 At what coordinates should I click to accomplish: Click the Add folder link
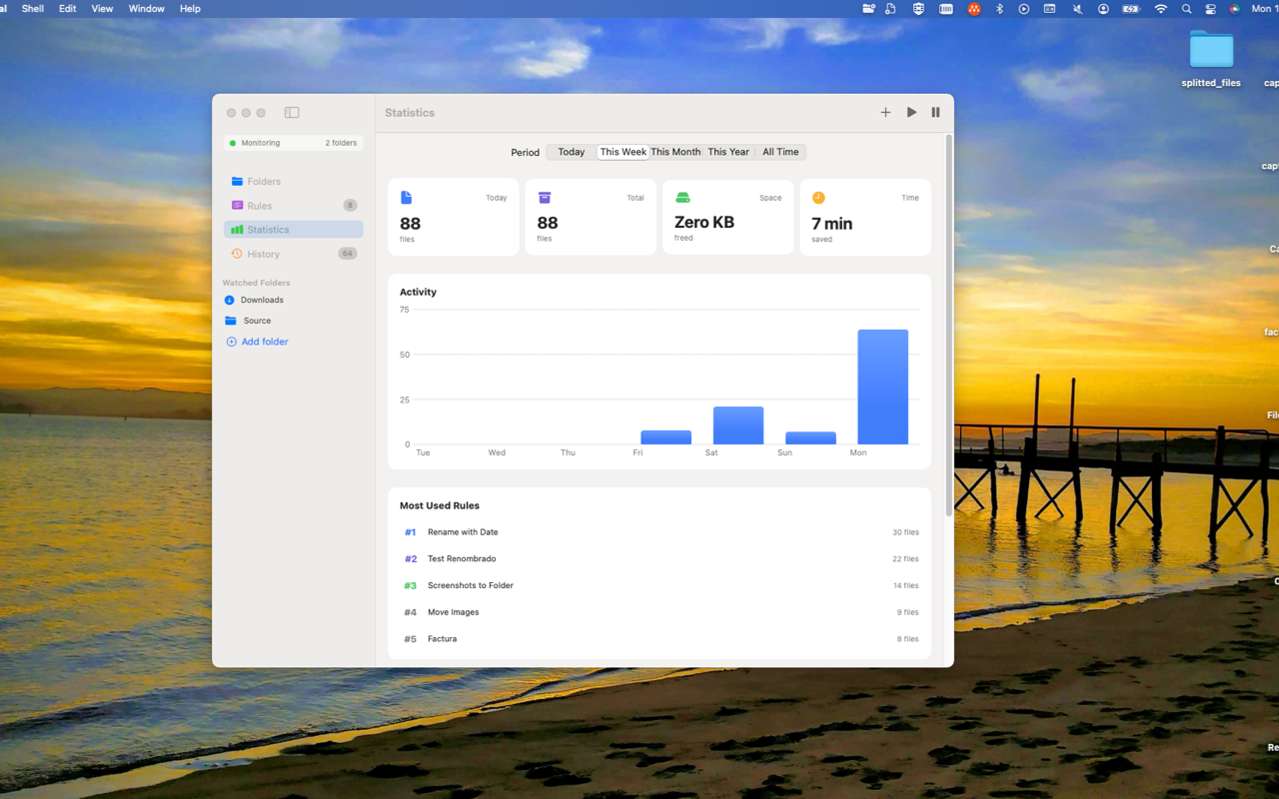click(x=264, y=342)
